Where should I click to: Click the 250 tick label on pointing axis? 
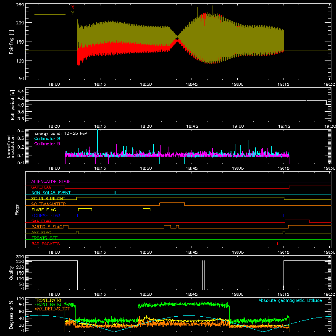coord(20,5)
